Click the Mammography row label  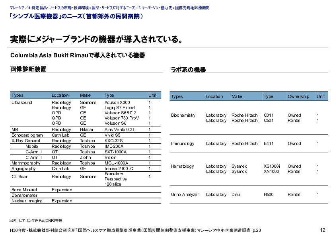coord(26,163)
